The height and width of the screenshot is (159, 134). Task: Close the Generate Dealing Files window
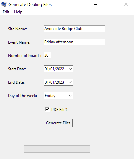point(126,4)
